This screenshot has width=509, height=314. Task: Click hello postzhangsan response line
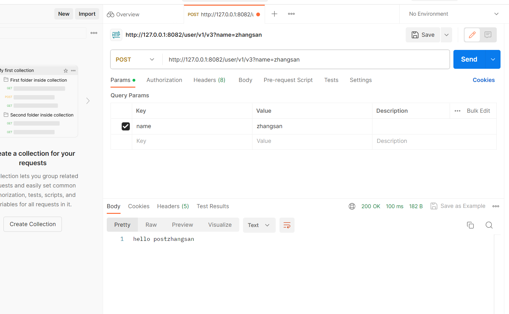(164, 239)
